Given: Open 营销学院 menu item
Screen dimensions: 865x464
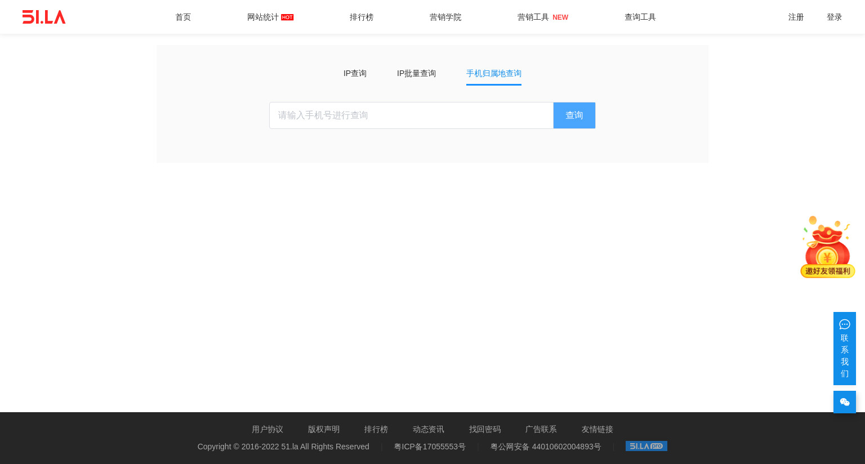Looking at the screenshot, I should 445,17.
